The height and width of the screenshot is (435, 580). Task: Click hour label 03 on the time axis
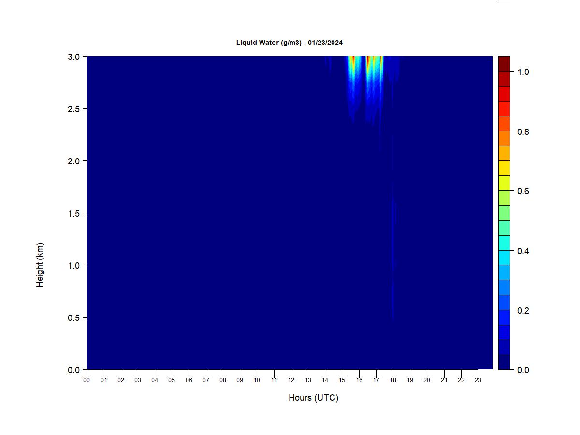point(138,380)
